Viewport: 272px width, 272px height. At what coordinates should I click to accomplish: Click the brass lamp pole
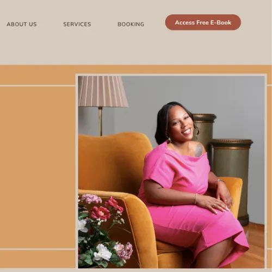point(100,121)
